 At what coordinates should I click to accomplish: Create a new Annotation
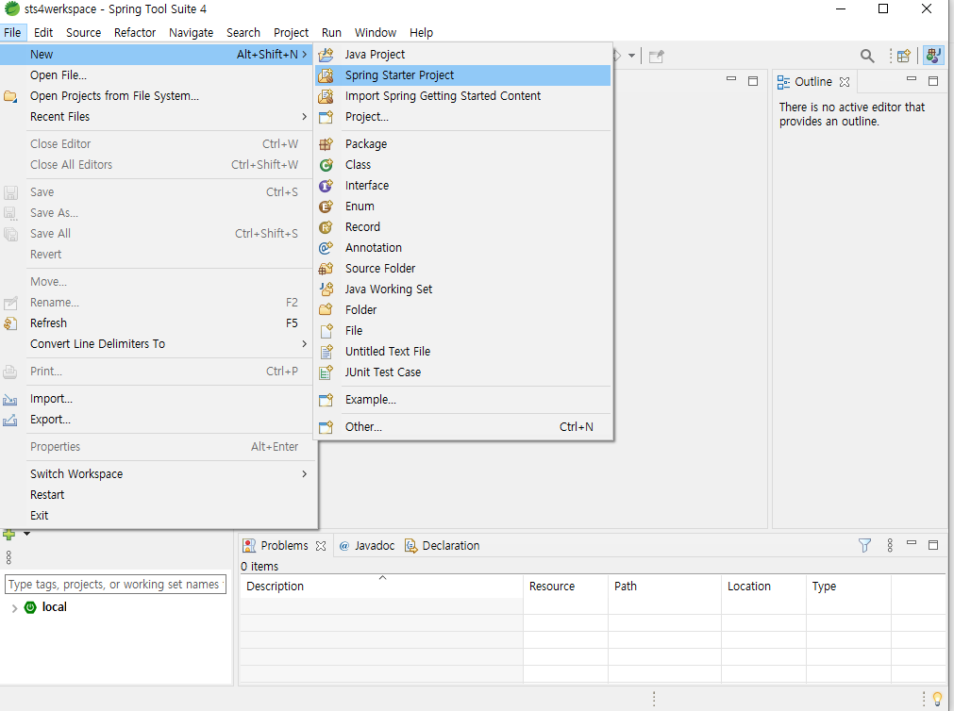[463, 248]
